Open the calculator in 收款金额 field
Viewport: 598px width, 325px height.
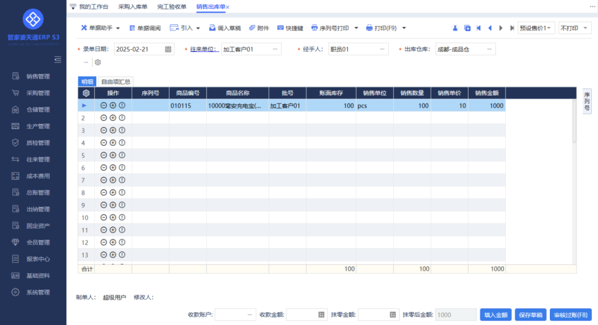pos(321,314)
